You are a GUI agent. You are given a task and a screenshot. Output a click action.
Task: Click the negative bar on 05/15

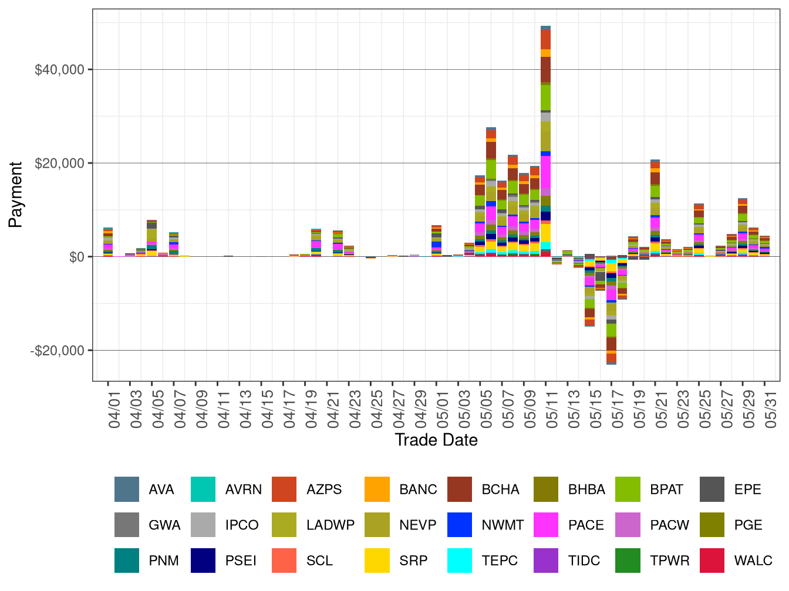coord(589,291)
